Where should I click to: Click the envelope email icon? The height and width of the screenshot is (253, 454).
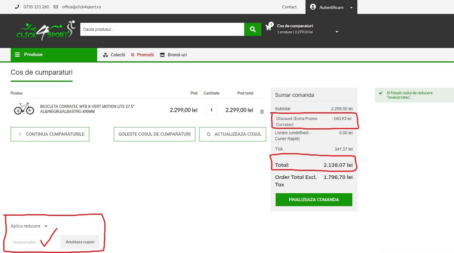click(56, 7)
